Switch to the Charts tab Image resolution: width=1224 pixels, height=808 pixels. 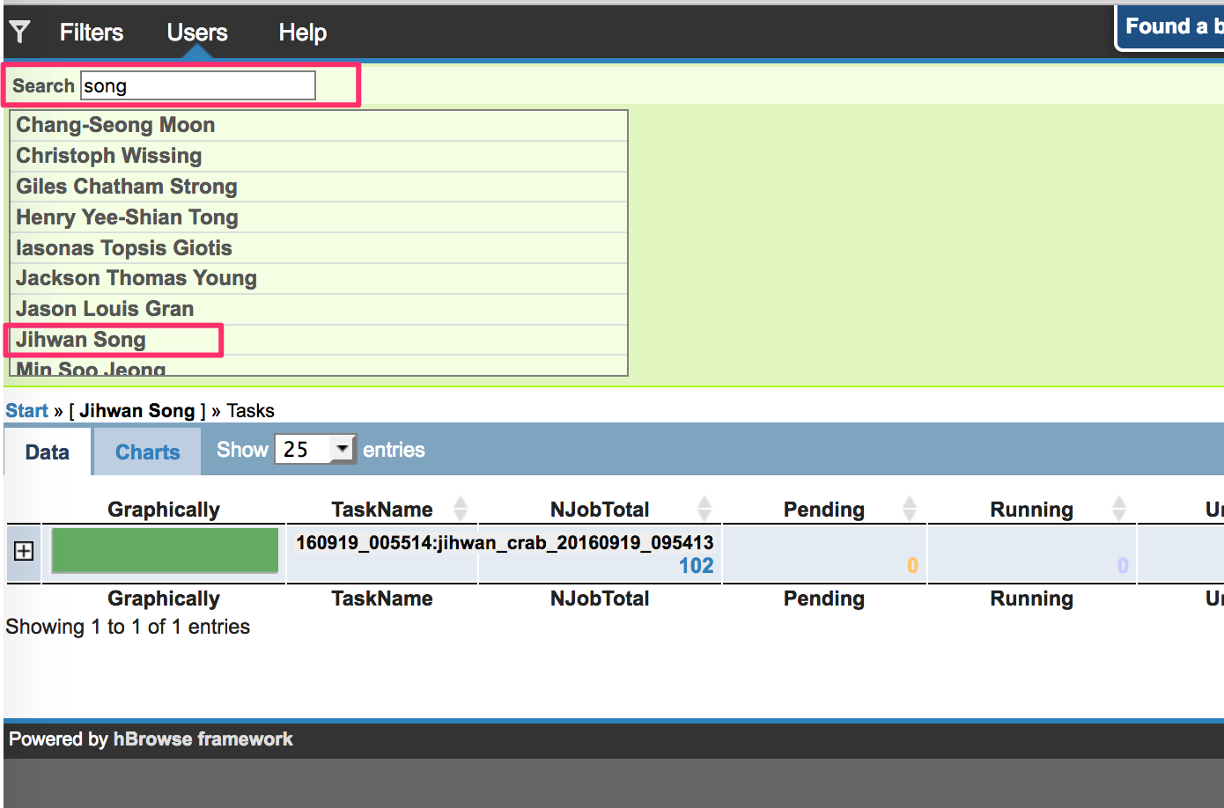coord(147,452)
